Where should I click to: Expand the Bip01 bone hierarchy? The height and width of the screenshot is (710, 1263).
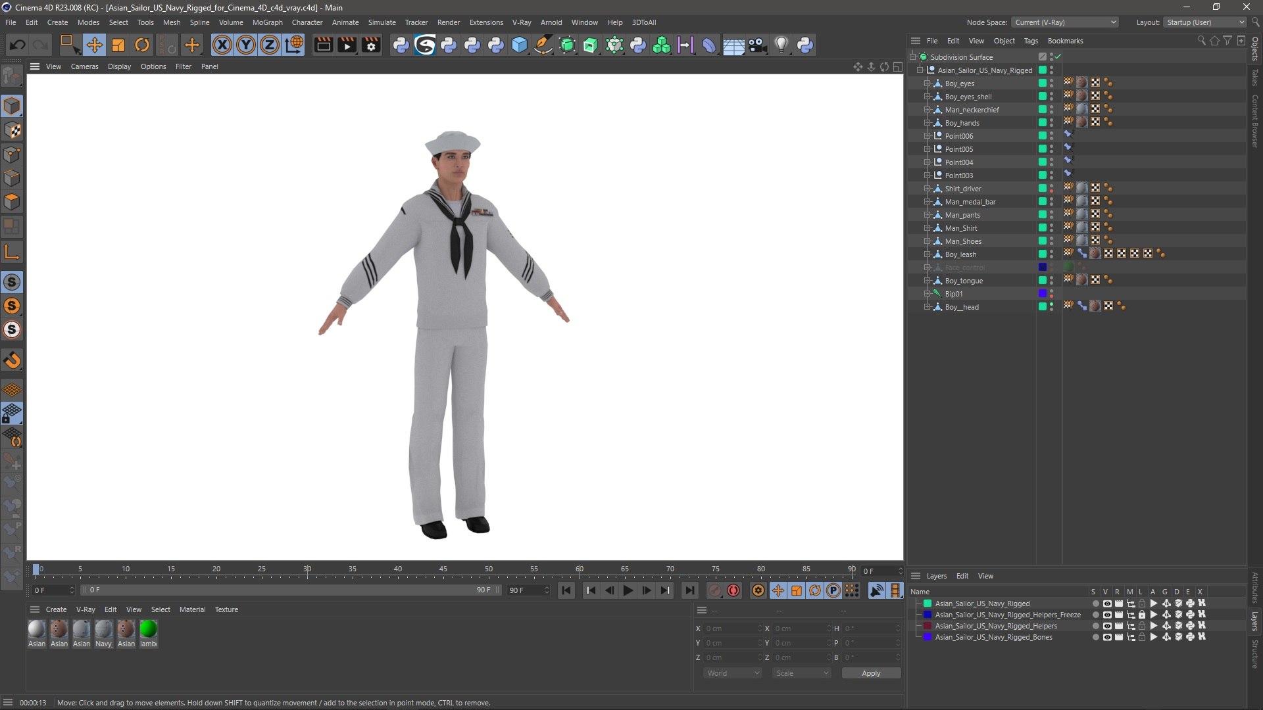tap(927, 294)
